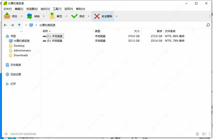Click the search magnifier icon
Screen dimensions: 213x139
(x=208, y=25)
